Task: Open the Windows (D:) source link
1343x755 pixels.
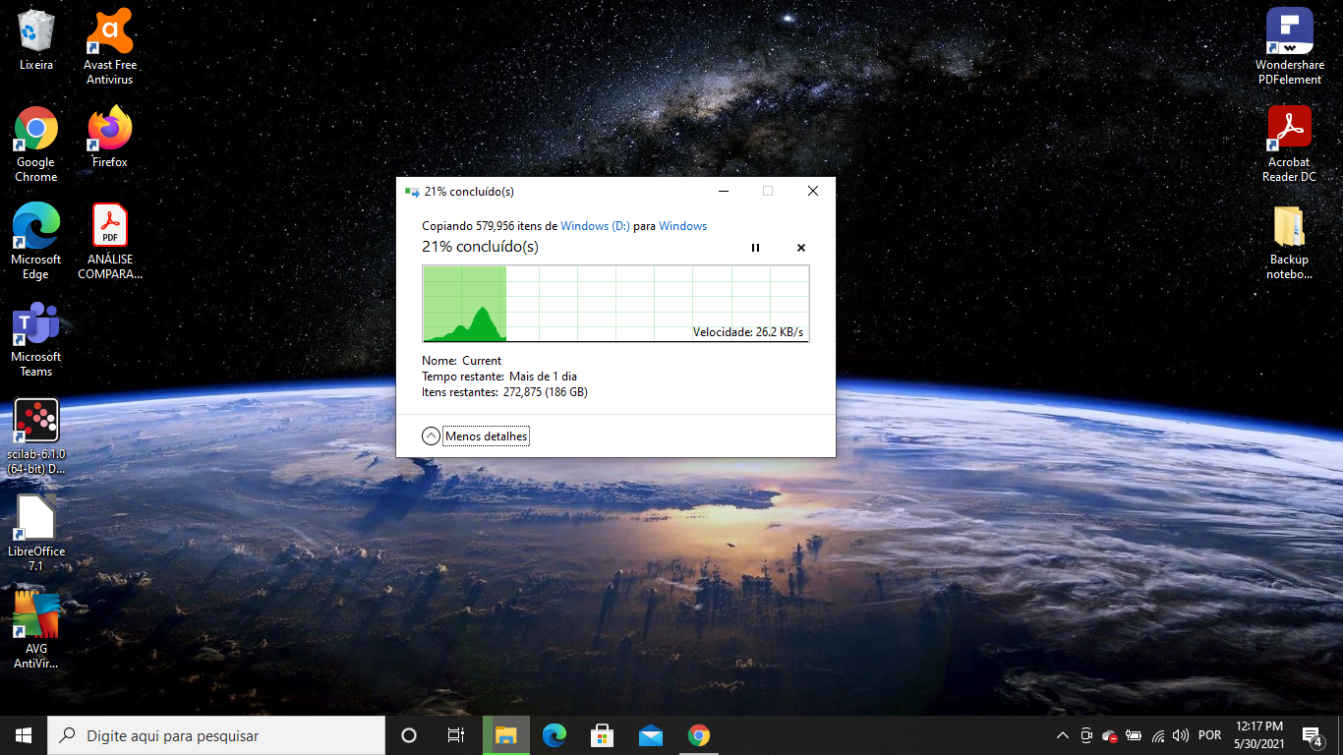Action: point(595,226)
